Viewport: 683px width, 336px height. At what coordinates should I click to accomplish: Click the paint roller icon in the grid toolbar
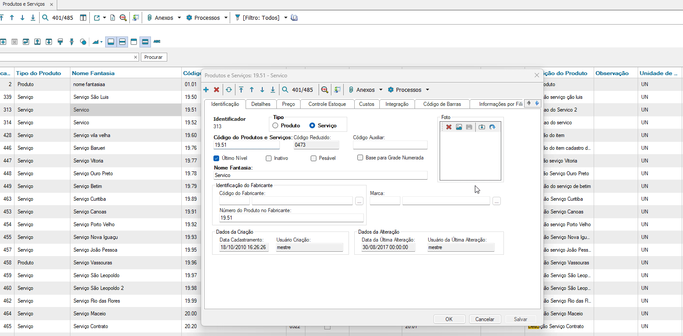60,42
